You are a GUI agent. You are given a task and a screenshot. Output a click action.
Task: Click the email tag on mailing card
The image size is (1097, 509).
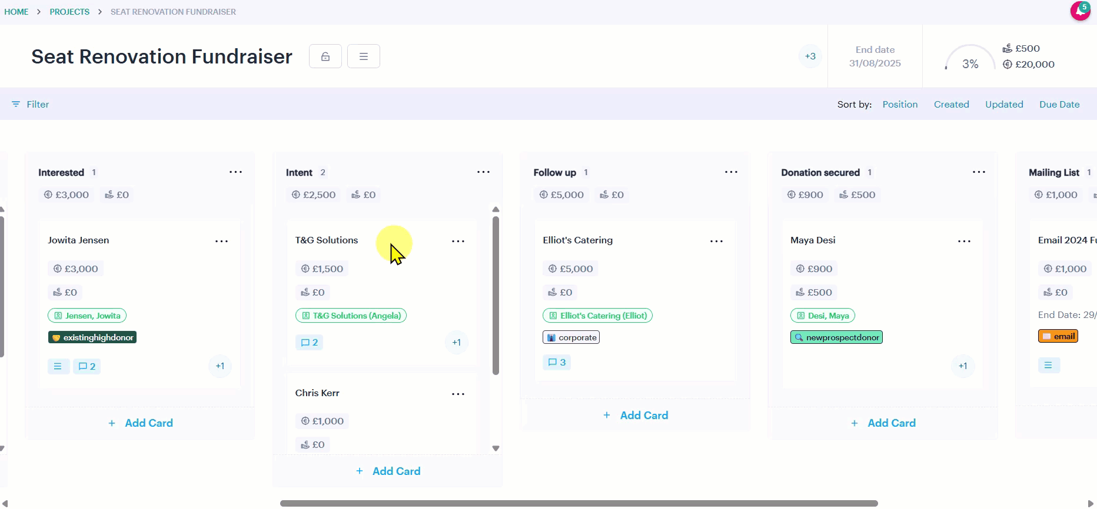coord(1058,336)
